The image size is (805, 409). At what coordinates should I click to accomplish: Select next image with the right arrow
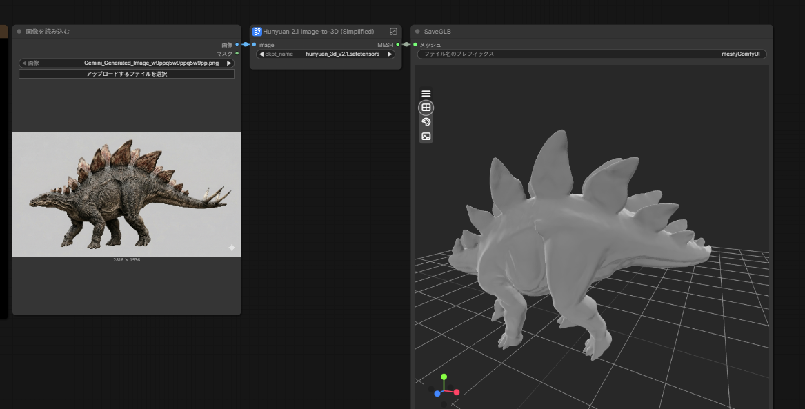tap(229, 63)
